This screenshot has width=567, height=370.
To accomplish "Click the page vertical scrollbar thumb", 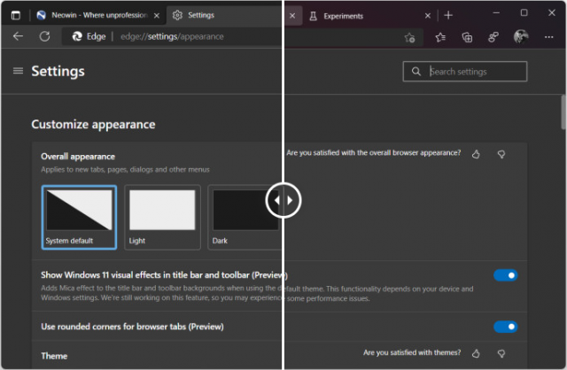I will click(563, 112).
